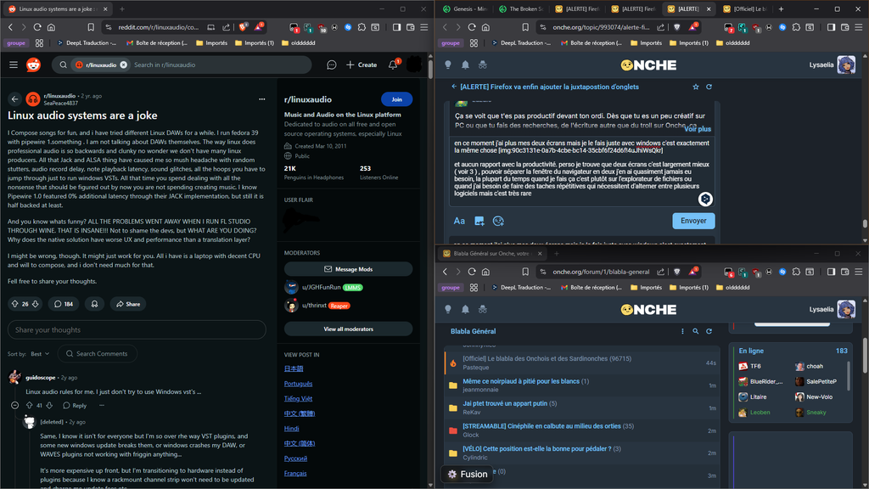Favorite the ALERTE Firefox topic with star
The width and height of the screenshot is (869, 489).
click(x=696, y=87)
